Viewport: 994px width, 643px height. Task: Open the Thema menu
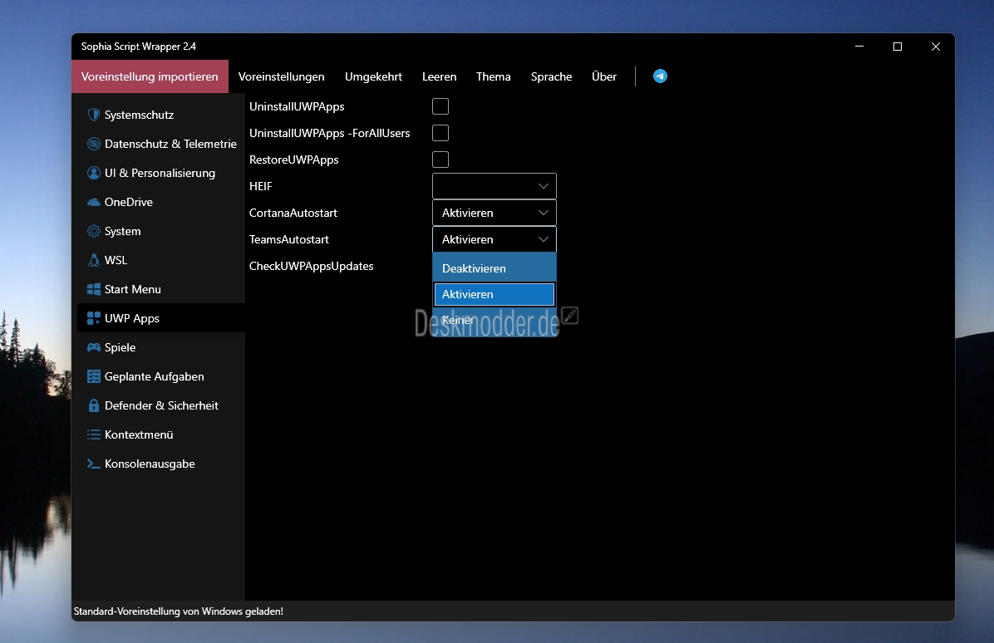click(493, 76)
